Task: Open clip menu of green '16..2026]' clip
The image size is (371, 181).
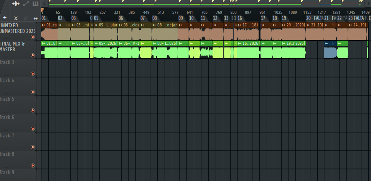Action: (240, 43)
